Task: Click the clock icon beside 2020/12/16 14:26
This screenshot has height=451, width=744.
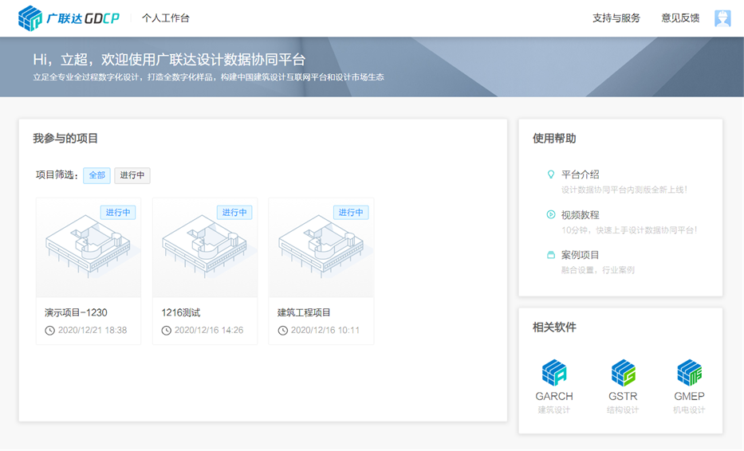Action: coord(166,331)
